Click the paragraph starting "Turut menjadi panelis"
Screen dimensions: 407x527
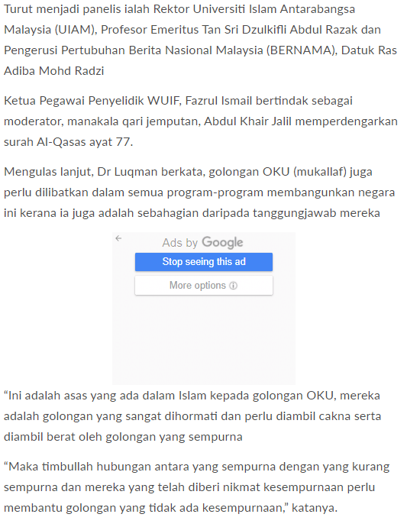[201, 40]
